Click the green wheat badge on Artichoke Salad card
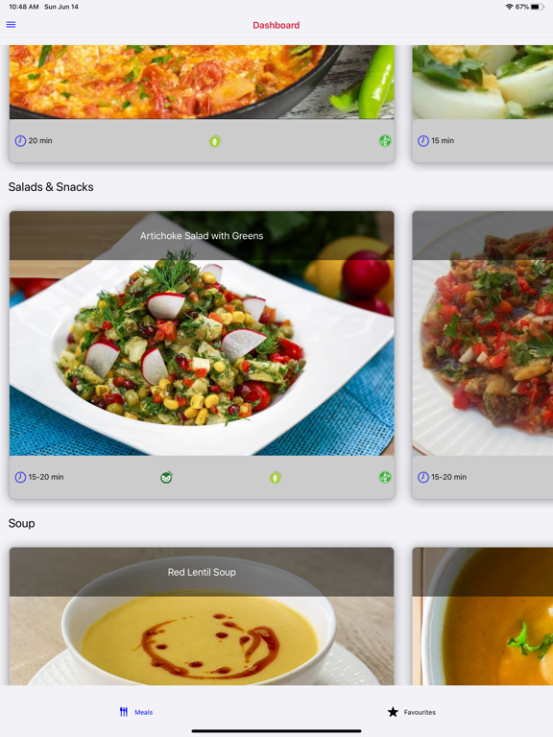 coord(385,477)
